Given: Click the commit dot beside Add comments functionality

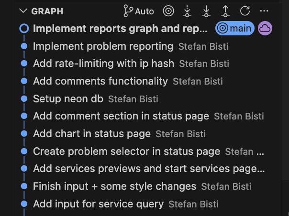Looking at the screenshot, I should [24, 81].
